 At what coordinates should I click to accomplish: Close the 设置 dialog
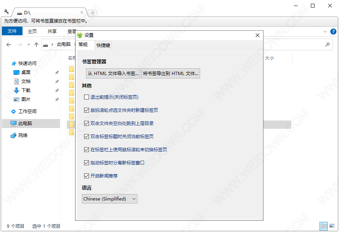(x=257, y=35)
